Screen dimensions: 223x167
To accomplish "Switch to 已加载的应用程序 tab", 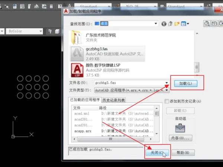I will pos(85,100).
